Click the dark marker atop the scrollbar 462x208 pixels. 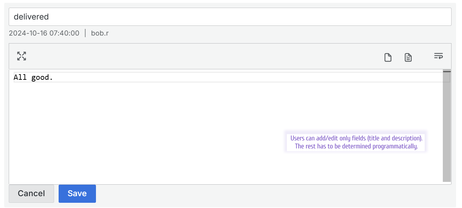(x=447, y=71)
